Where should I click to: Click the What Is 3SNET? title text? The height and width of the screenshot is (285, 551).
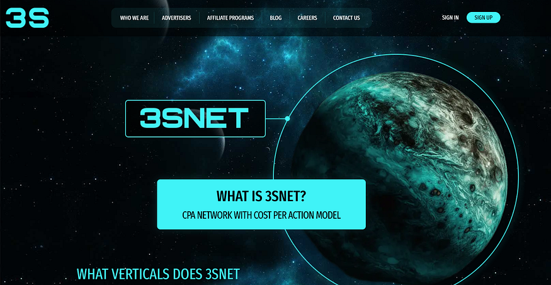pos(261,196)
